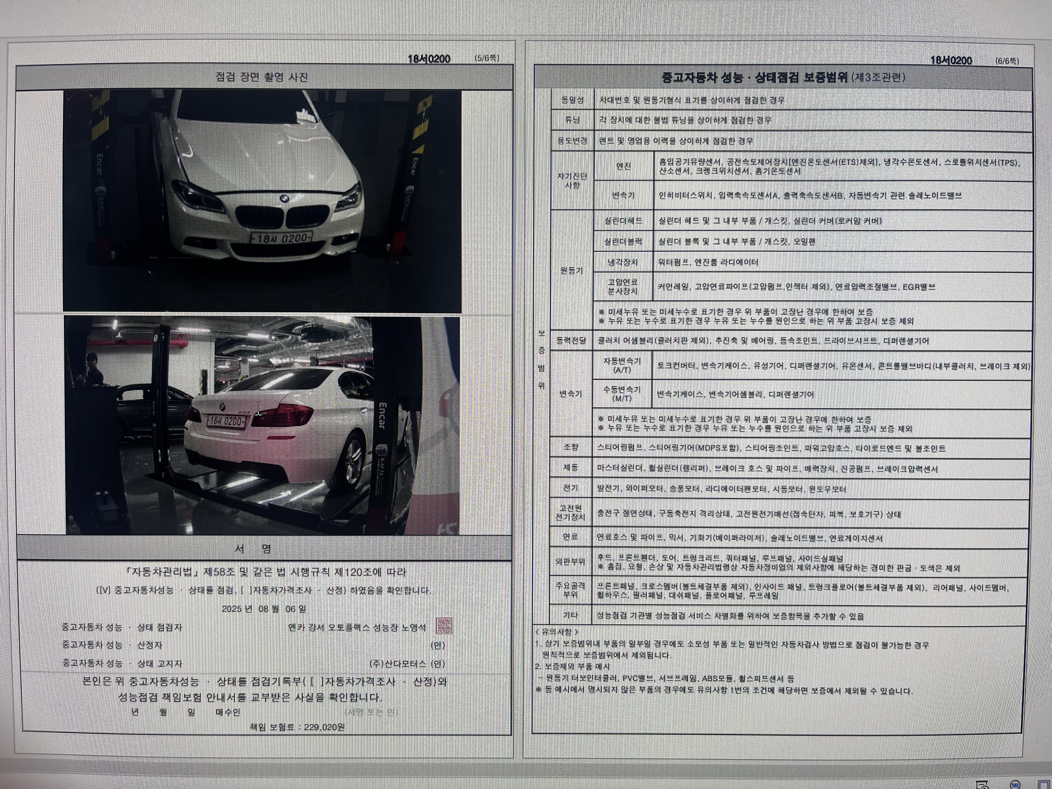Click the (주)산다모터스 company name
Screen dimensions: 1052x789
pos(398,664)
